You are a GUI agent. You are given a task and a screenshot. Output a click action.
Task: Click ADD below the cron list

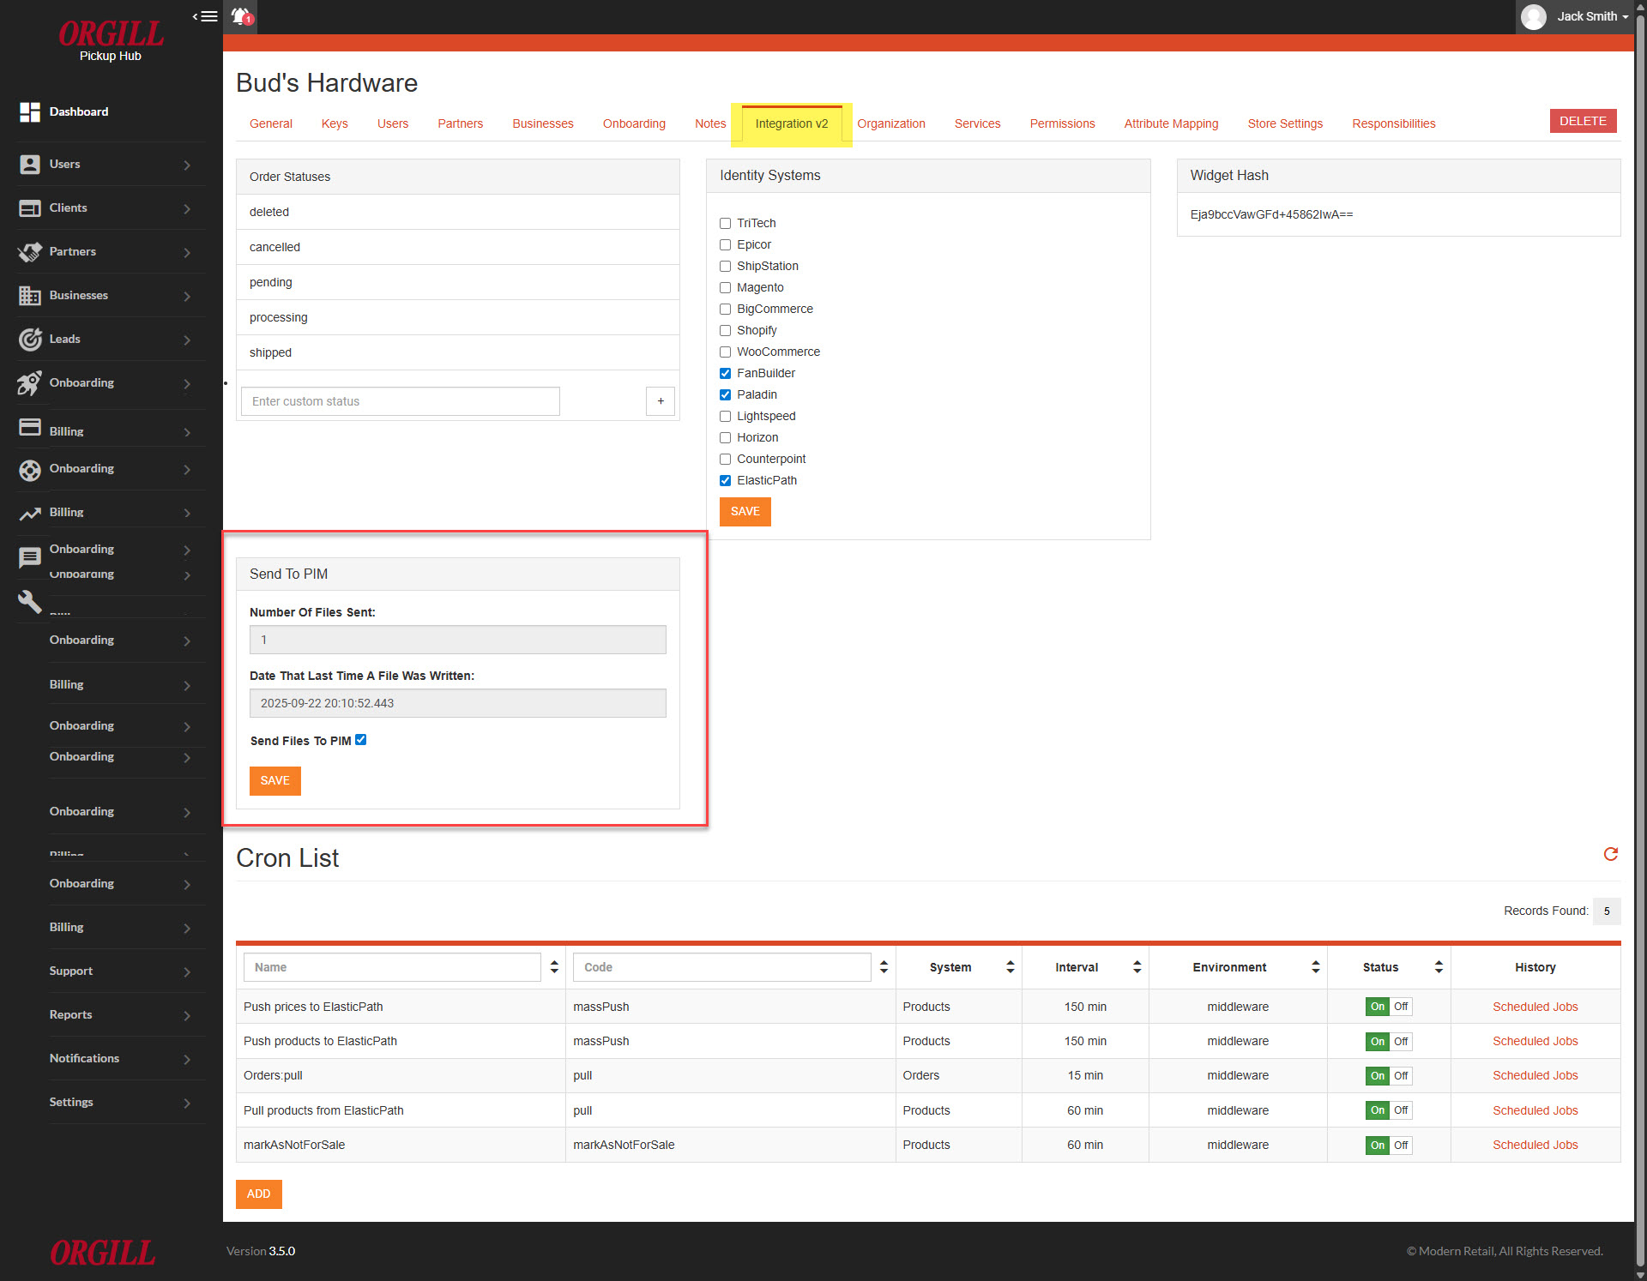click(258, 1194)
